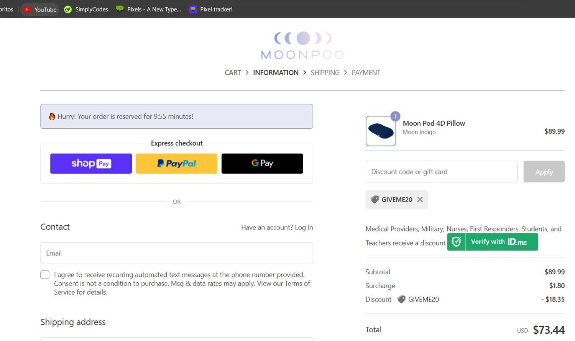The image size is (575, 341).
Task: Click the quantity badge on the pillow image
Action: tap(395, 116)
